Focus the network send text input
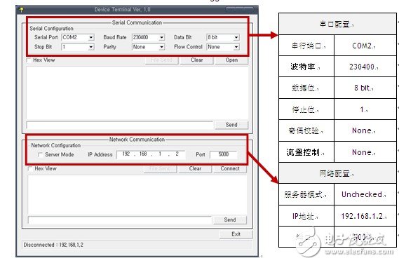399x263 pixels. pos(120,220)
